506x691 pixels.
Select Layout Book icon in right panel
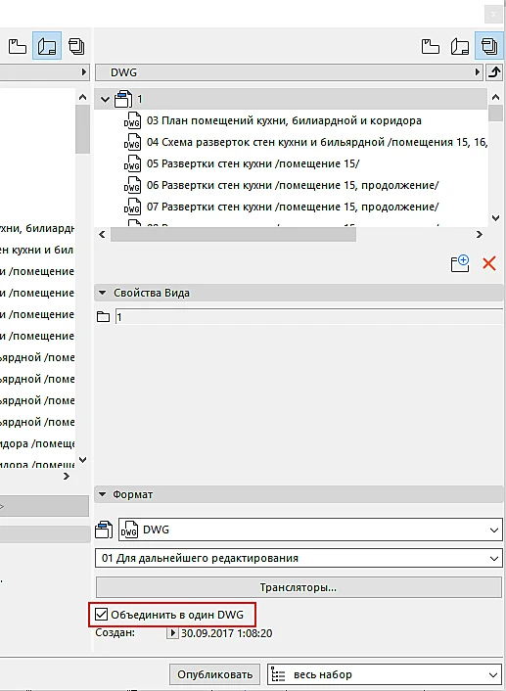tap(460, 46)
